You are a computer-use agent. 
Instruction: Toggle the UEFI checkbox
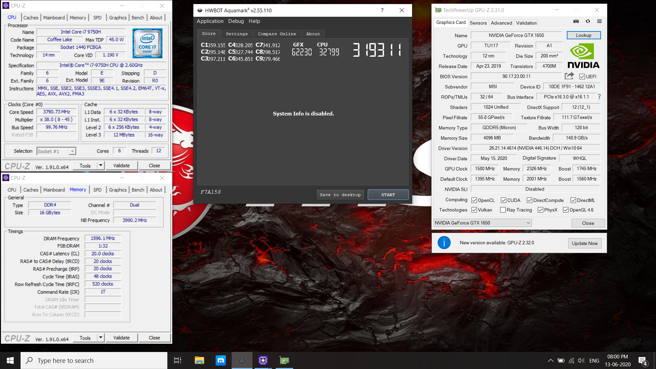click(x=582, y=77)
